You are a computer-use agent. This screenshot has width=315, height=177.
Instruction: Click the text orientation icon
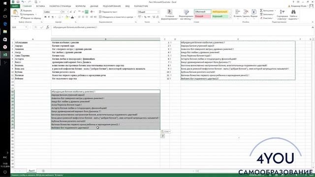tap(92, 12)
